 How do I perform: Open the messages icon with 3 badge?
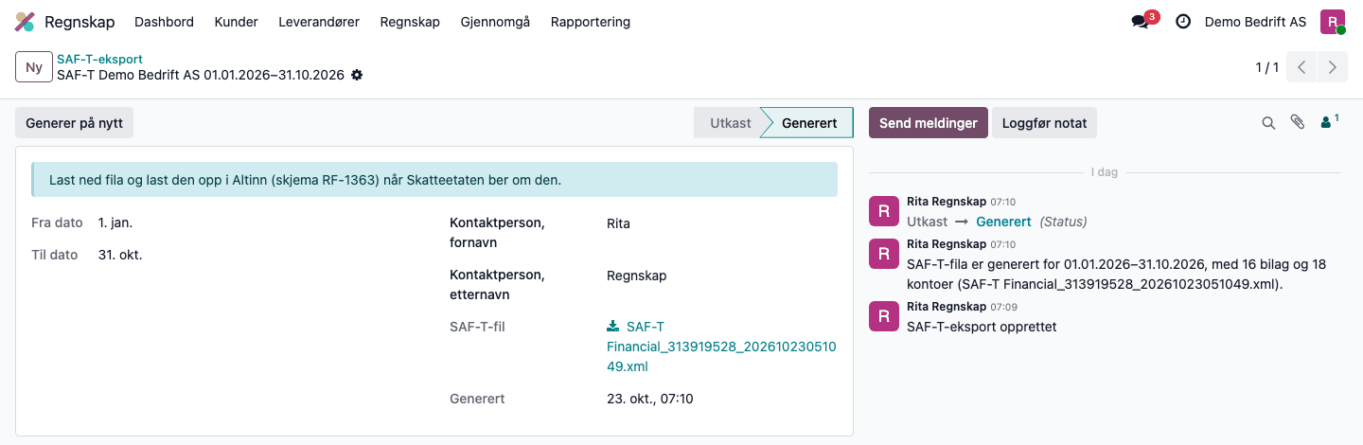pos(1143,21)
